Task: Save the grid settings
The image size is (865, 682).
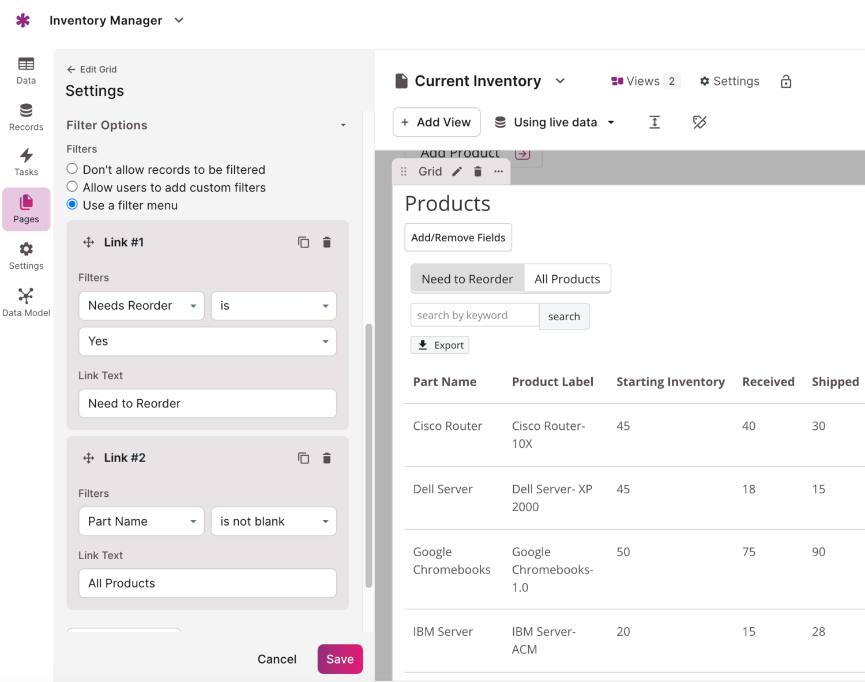Action: (x=340, y=659)
